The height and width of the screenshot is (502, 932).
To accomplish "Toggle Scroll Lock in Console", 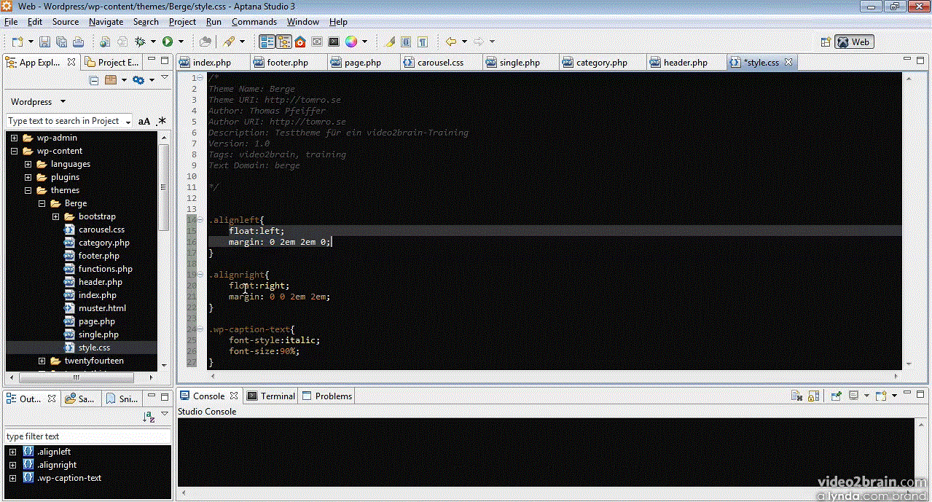I will coord(813,396).
